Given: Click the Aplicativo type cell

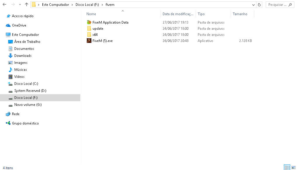Looking at the screenshot, I should click(205, 41).
